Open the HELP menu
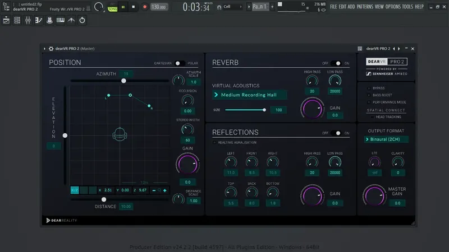The image size is (449, 252). click(419, 7)
